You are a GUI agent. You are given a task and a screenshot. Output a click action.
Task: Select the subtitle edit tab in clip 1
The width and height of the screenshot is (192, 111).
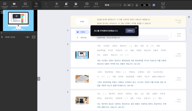point(82,38)
